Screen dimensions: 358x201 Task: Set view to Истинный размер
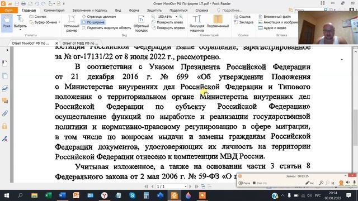coord(72,23)
